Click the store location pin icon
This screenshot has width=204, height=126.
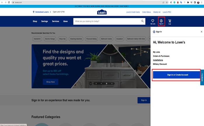point(34,12)
